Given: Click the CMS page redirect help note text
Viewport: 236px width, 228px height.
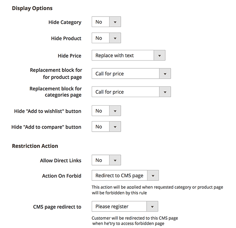Looking at the screenshot, I should [135, 221].
